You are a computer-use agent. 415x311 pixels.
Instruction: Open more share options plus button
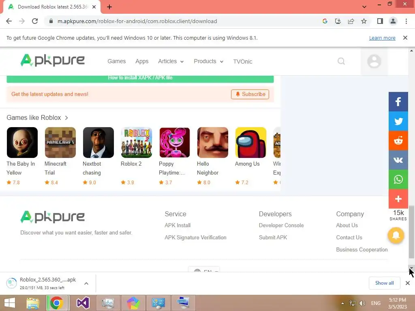coord(398,199)
